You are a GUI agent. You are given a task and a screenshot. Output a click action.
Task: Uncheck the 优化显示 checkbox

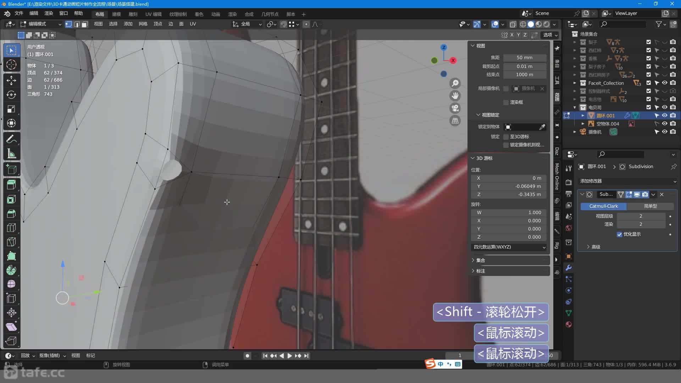[x=619, y=234]
